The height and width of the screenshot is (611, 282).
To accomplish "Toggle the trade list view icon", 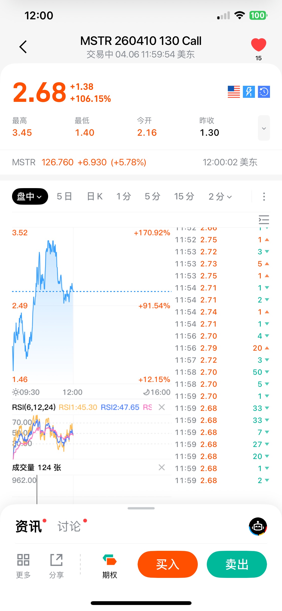I will click(x=264, y=220).
